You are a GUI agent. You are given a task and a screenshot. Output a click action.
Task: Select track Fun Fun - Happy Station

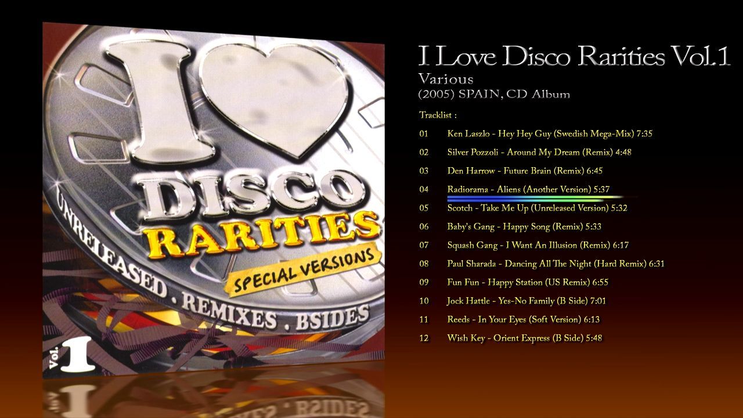pos(528,282)
